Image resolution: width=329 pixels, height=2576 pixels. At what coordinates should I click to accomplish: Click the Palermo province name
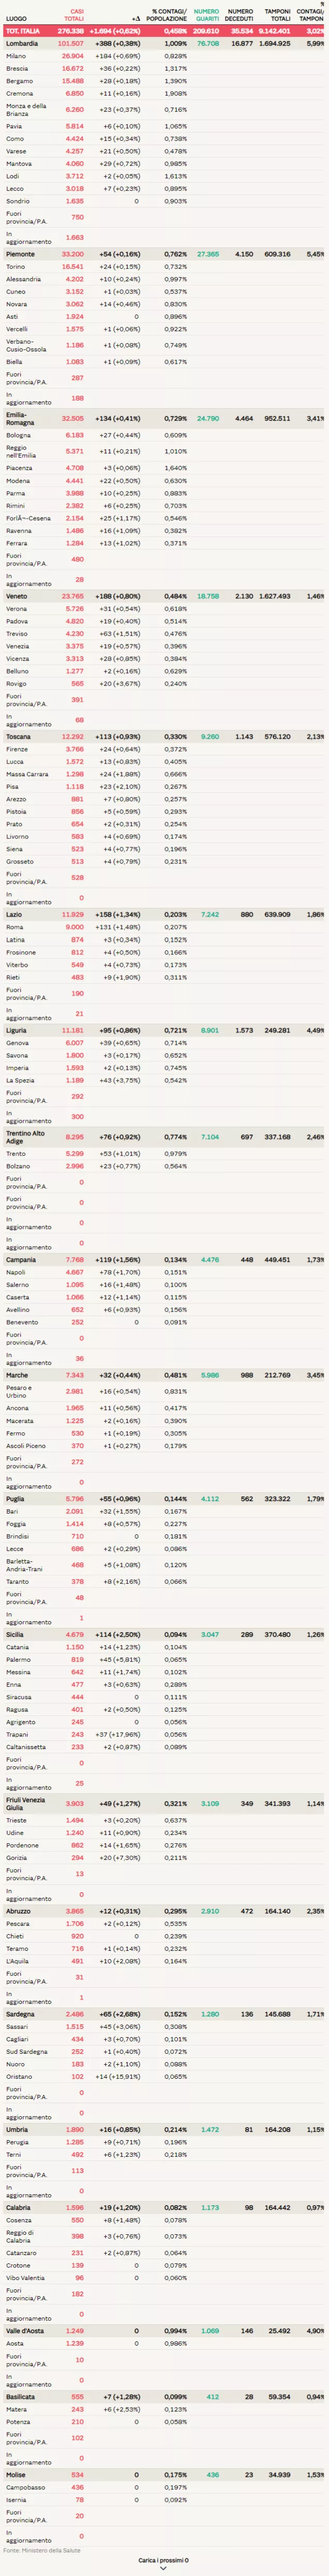(17, 1660)
